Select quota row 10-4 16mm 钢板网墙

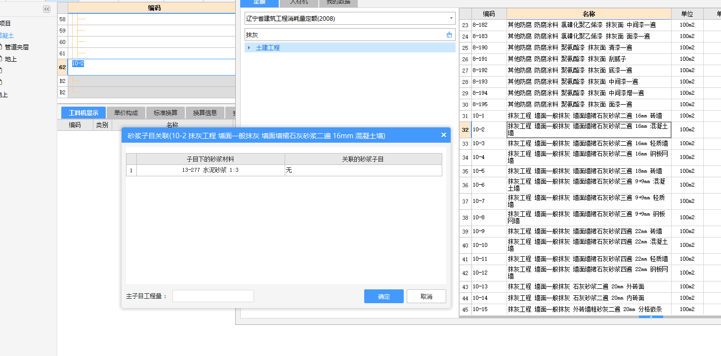589,157
